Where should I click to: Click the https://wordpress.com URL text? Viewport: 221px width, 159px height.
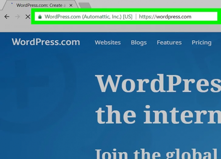point(165,17)
